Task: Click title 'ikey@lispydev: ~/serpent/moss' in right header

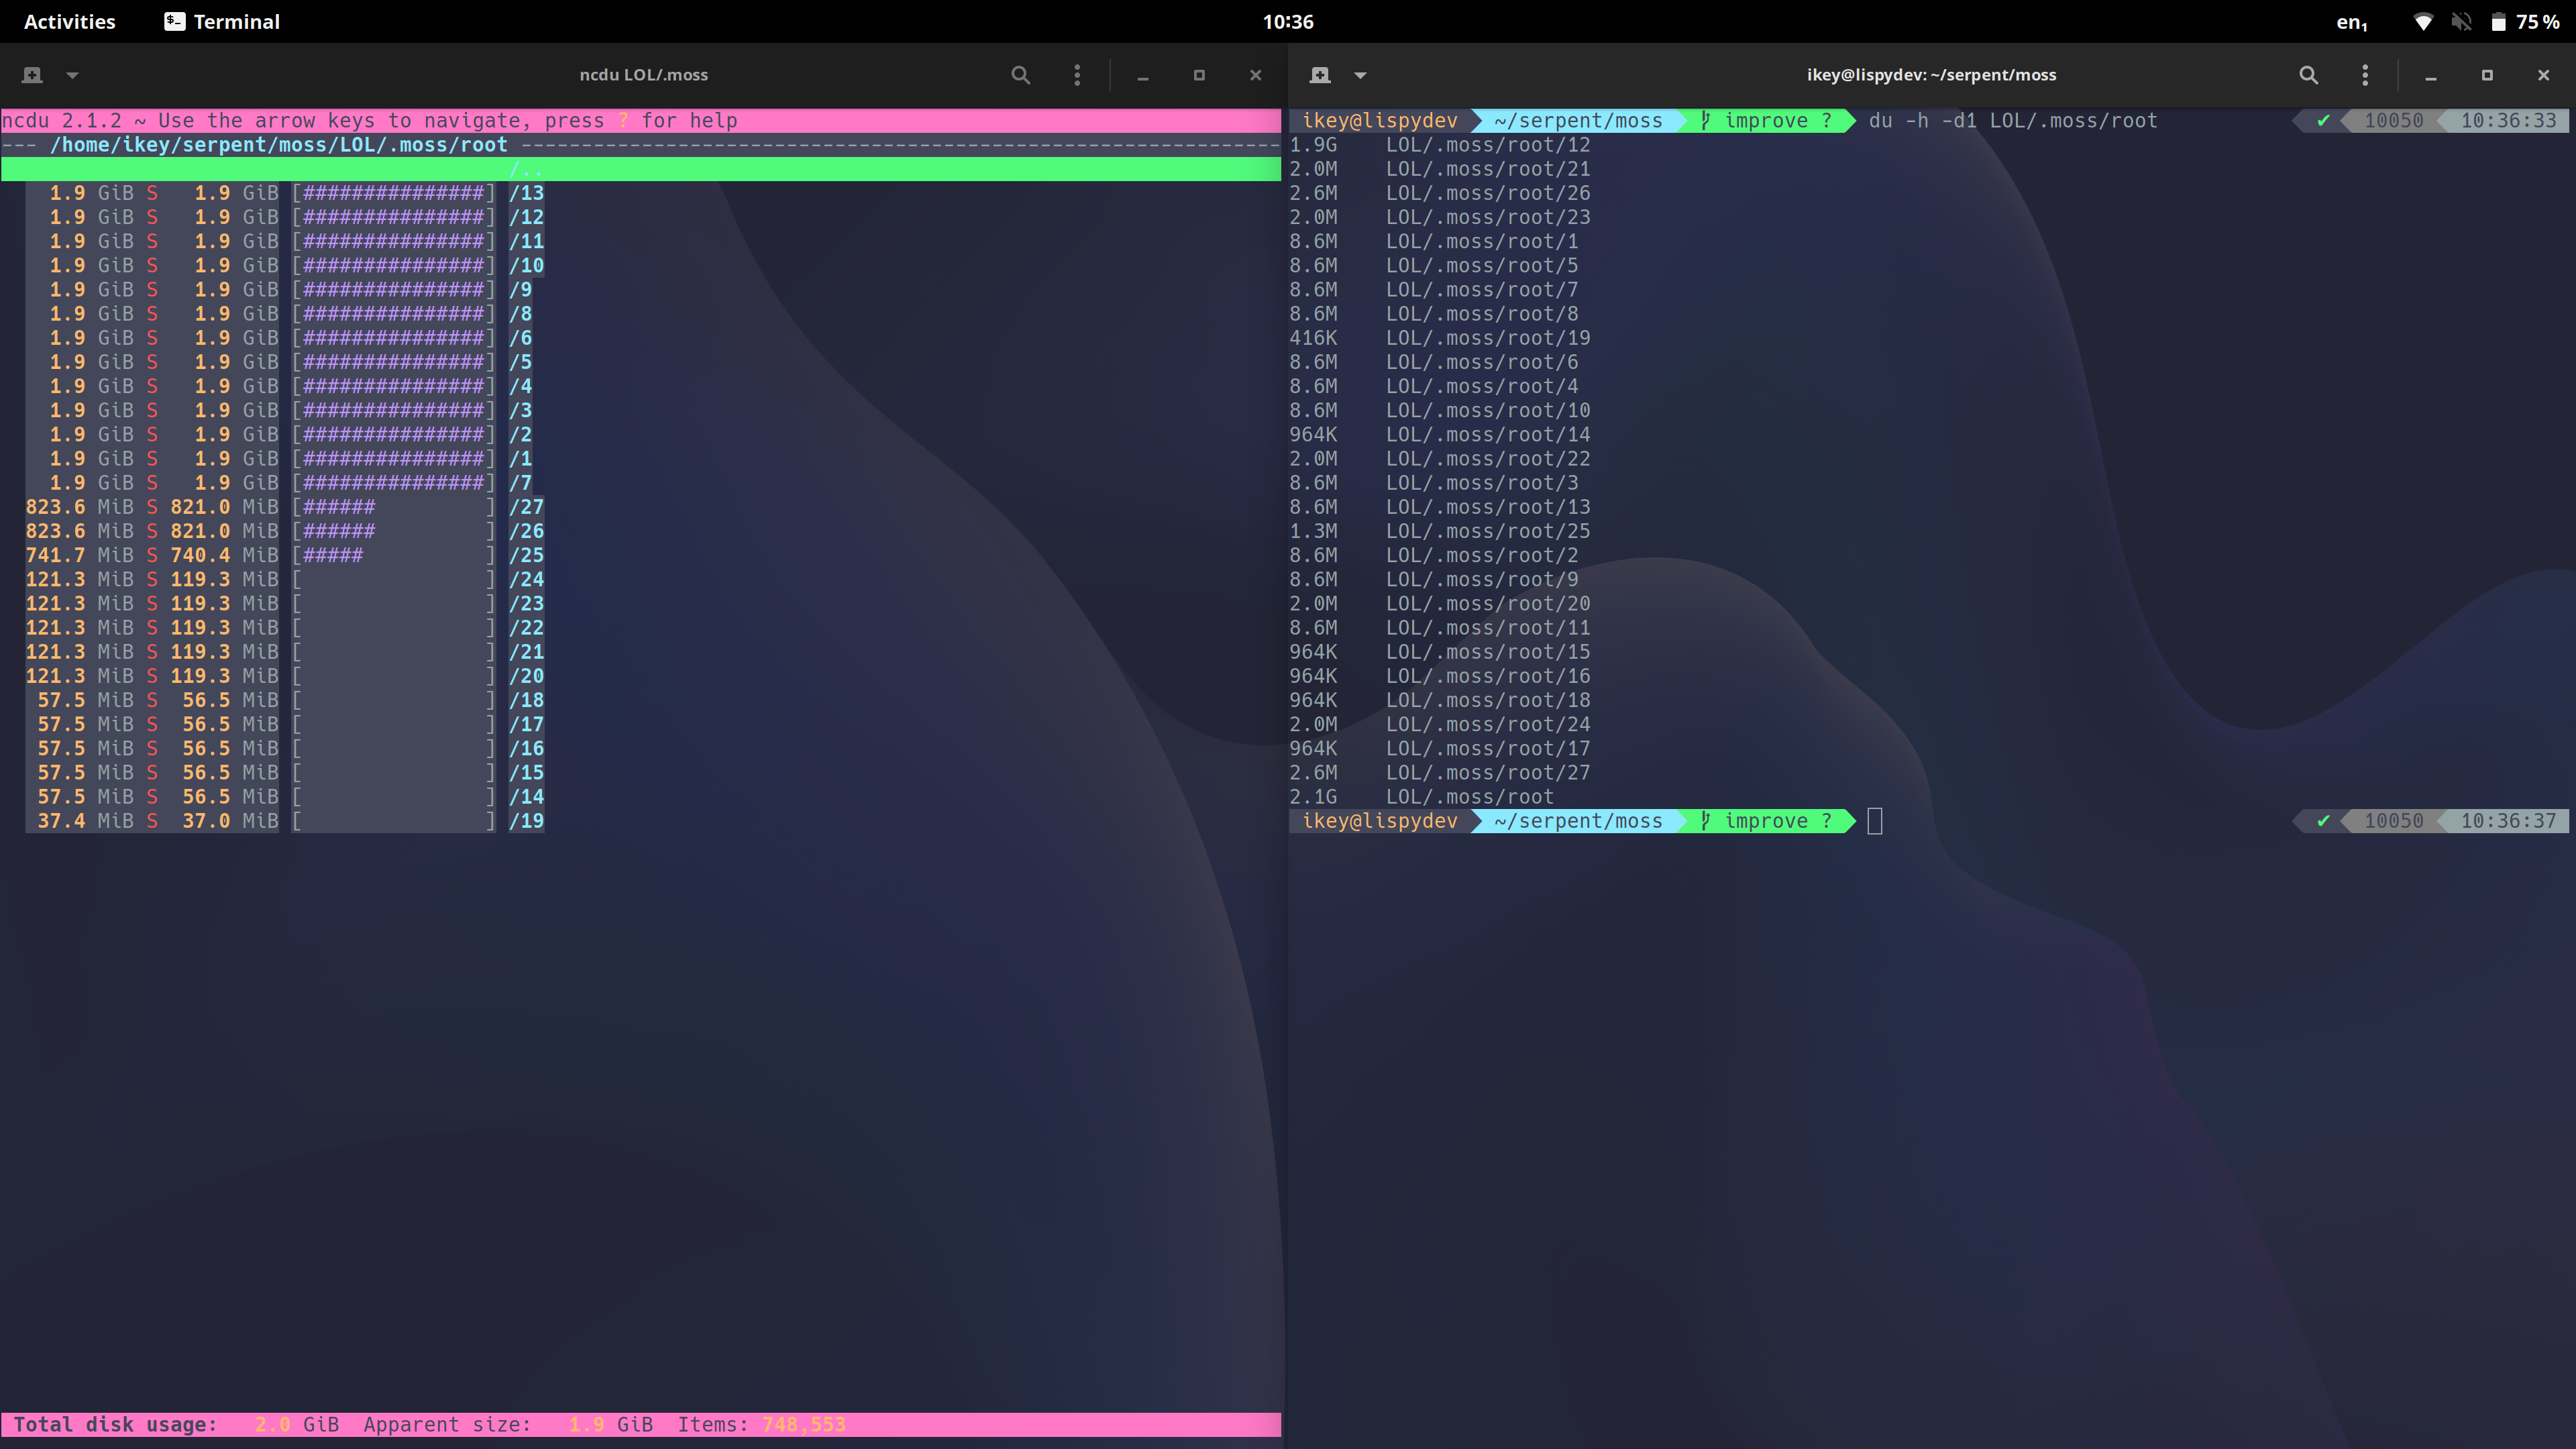Action: [x=1931, y=75]
